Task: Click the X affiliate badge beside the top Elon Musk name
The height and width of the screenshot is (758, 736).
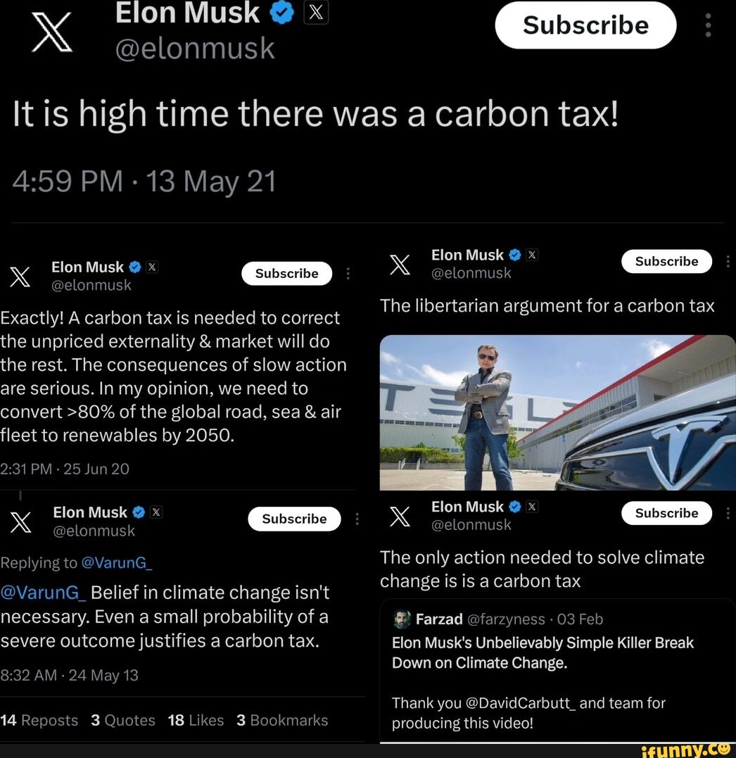Action: point(316,13)
